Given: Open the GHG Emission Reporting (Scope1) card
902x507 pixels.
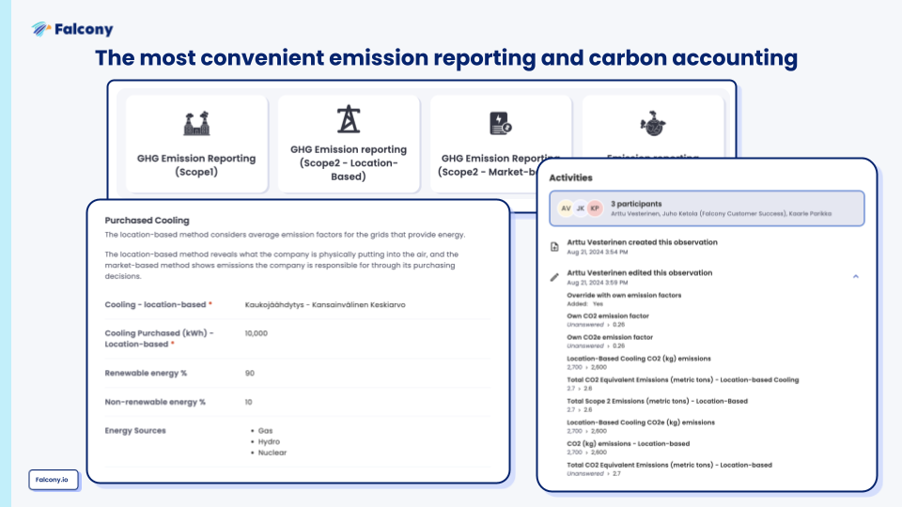Looking at the screenshot, I should coord(196,144).
